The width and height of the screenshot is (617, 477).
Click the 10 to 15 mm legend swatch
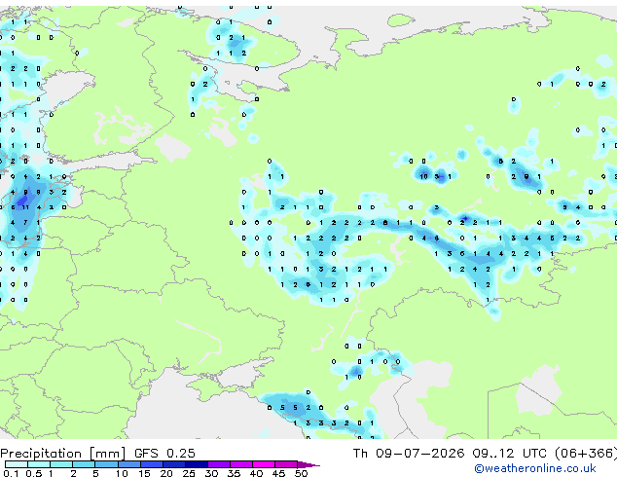128,464
